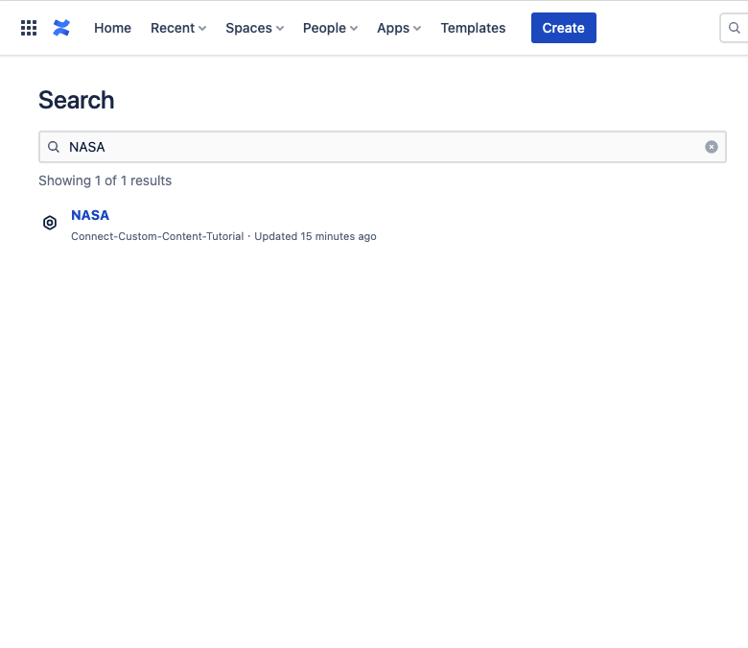Open the NASA search result link
Screen dimensions: 748x648
90,215
